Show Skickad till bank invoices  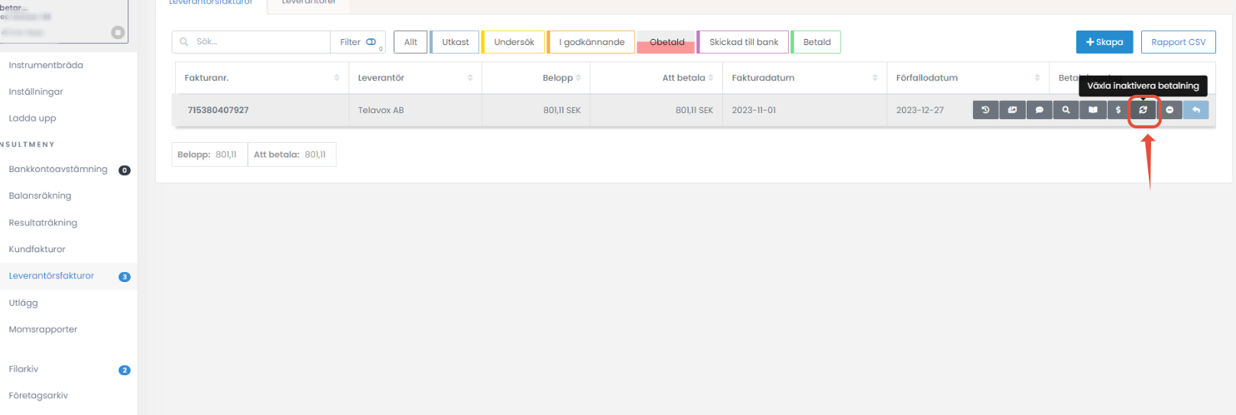(x=743, y=42)
